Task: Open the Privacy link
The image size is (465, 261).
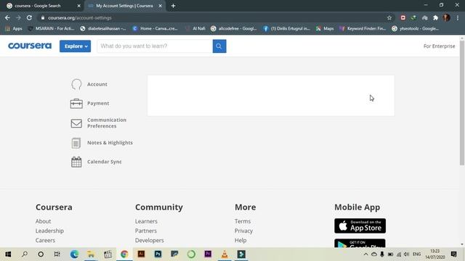Action: tap(243, 231)
